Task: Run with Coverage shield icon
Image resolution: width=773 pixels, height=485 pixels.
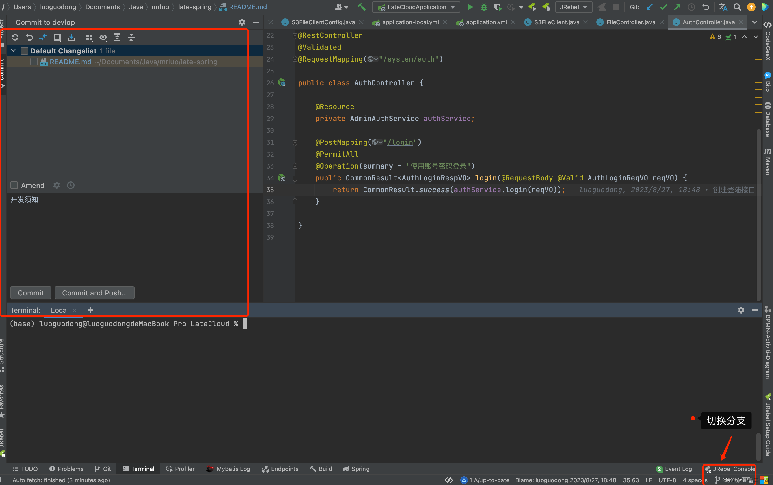Action: [498, 7]
